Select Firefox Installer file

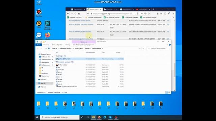[x=90, y=65]
